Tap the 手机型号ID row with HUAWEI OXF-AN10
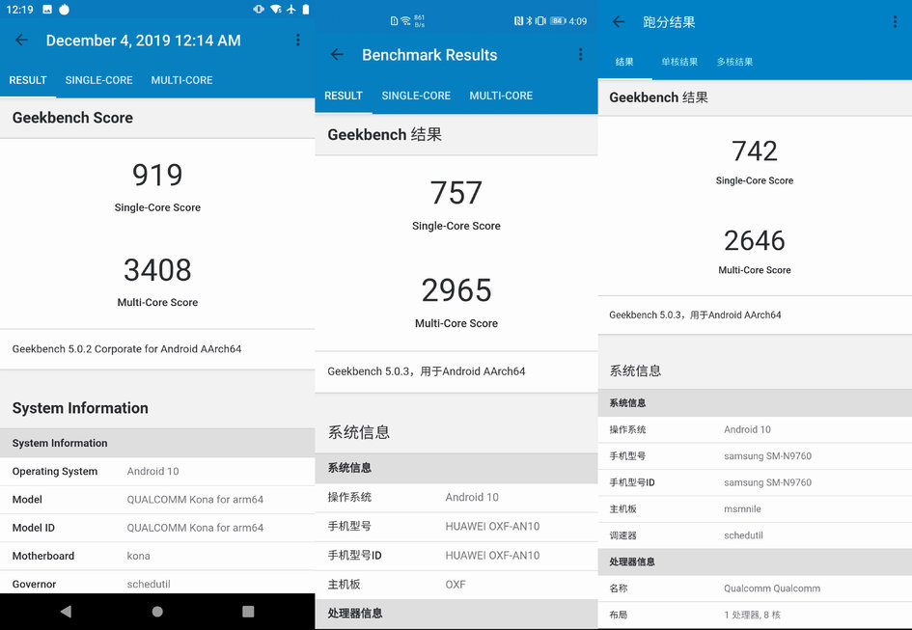Screen dimensions: 912x630 click(456, 556)
